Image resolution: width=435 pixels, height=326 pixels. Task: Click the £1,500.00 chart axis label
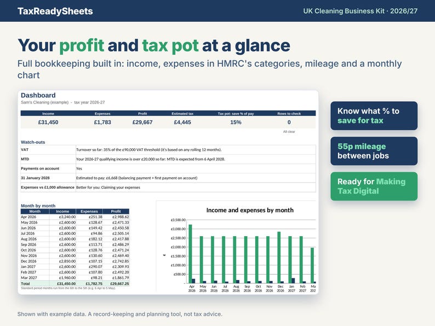coord(178,256)
